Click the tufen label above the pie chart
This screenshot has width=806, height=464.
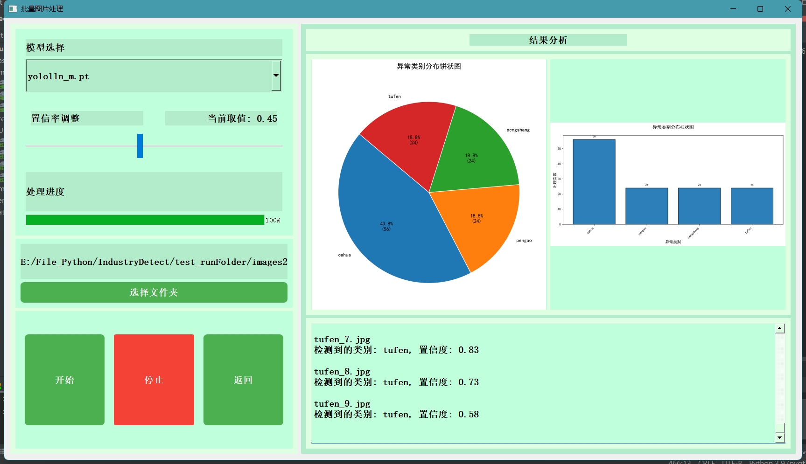click(x=394, y=97)
